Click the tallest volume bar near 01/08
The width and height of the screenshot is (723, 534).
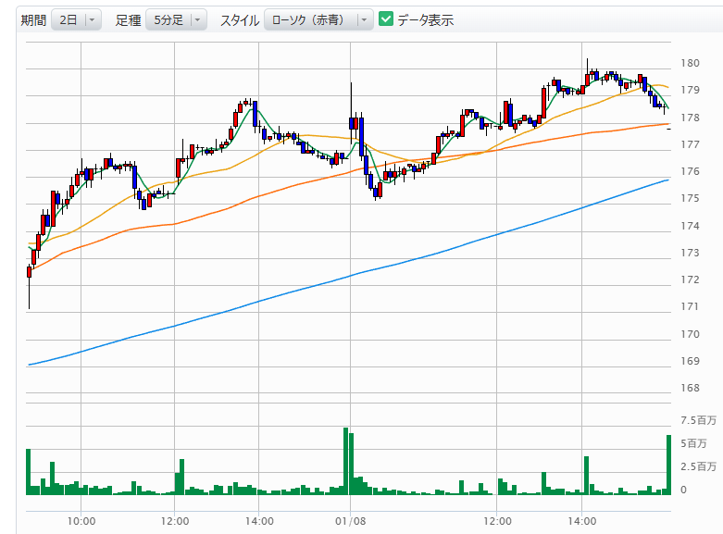tap(345, 461)
